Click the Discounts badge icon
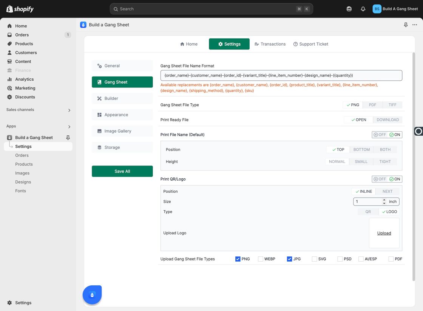Screen dimensions: 423x311 pos(9,97)
